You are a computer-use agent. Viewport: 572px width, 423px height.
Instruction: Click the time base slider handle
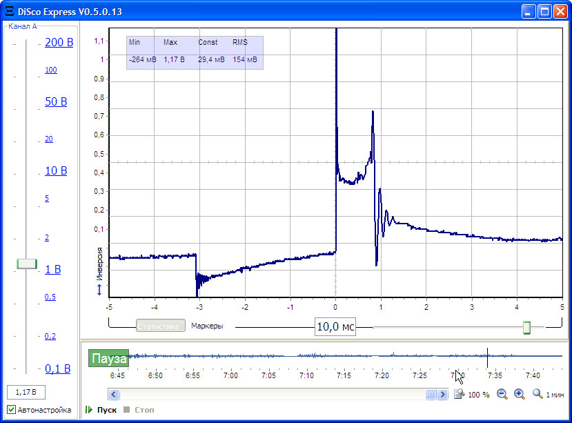(526, 327)
